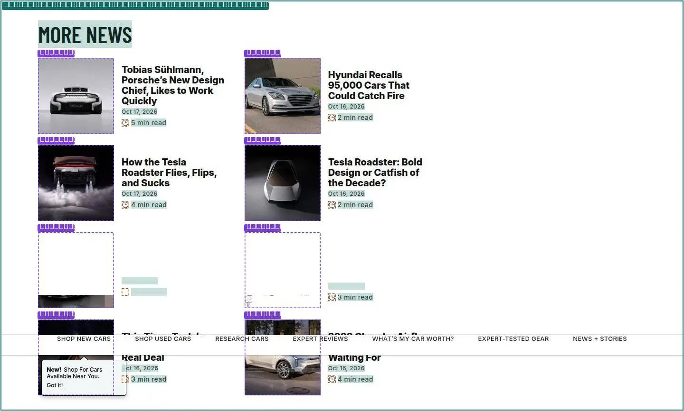Viewport: 684px width, 411px height.
Task: Select Expert Reviews in the navigation bar
Action: [320, 339]
